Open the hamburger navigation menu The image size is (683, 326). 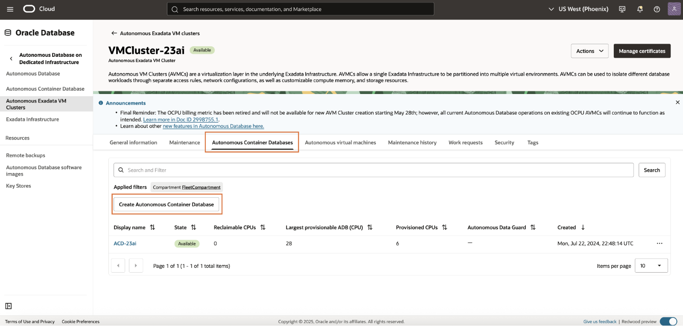[x=10, y=9]
